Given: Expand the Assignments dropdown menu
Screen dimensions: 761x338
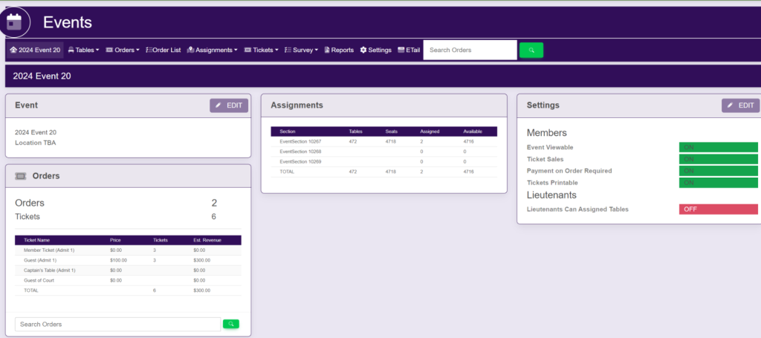Looking at the screenshot, I should pyautogui.click(x=213, y=51).
